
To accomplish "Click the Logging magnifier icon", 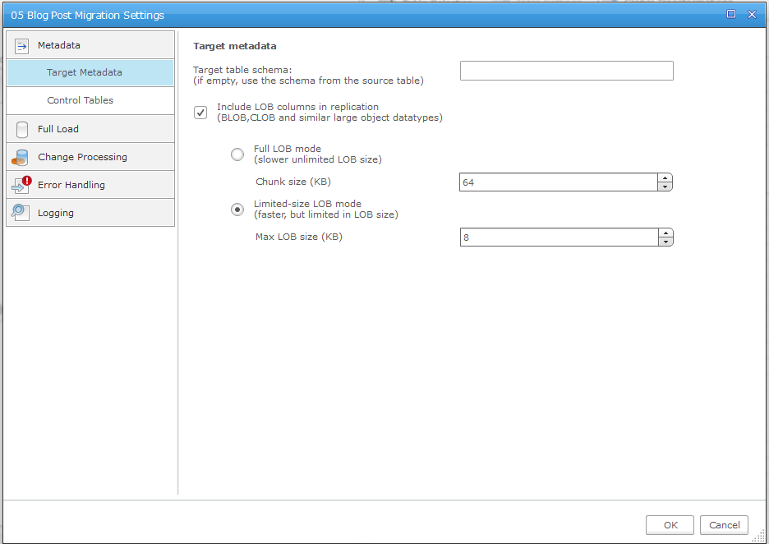I will tap(21, 213).
